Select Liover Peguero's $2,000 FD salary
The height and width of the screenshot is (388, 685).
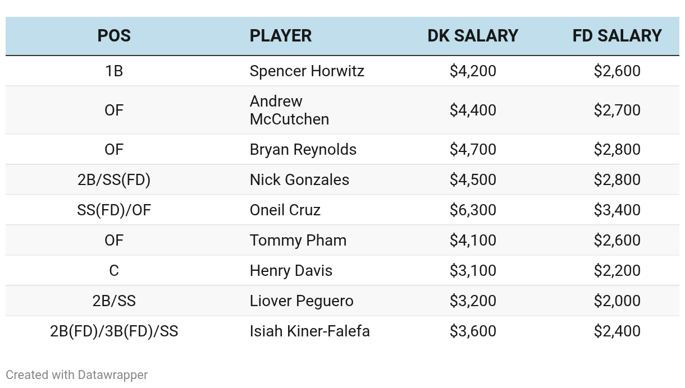(x=617, y=301)
